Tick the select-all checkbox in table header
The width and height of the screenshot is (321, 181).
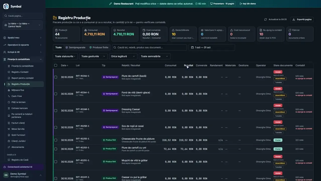click(x=56, y=65)
